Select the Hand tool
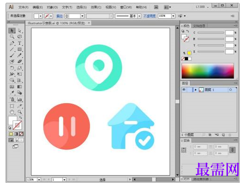 12,112
